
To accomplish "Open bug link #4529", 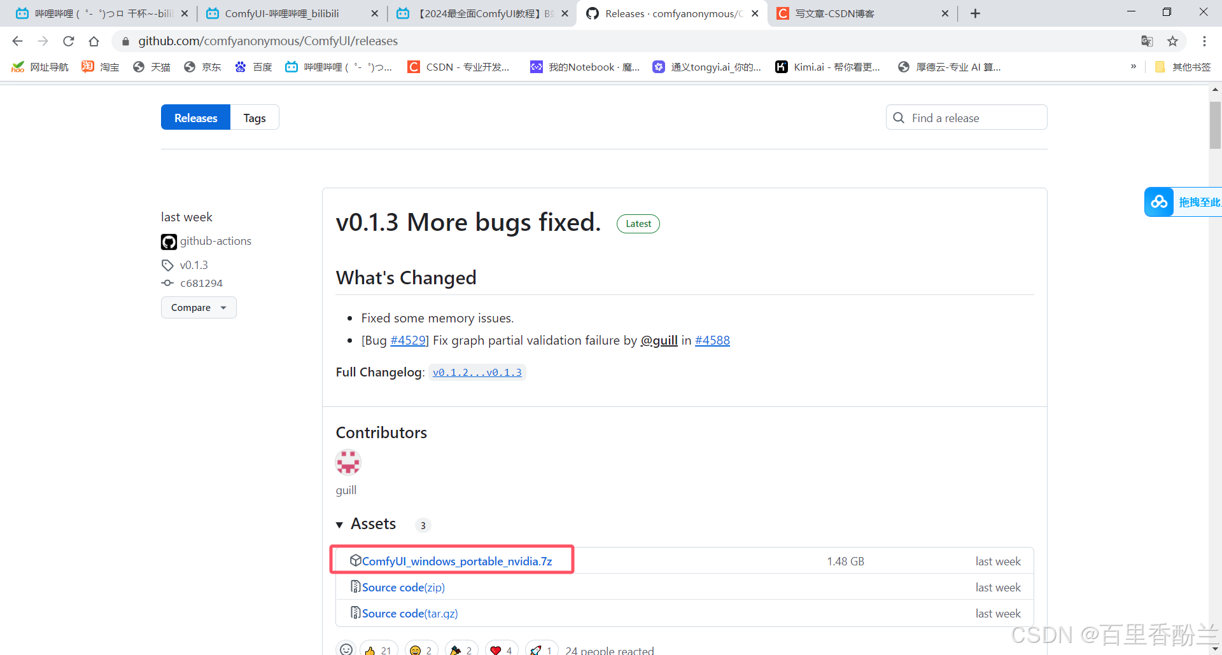I will tap(408, 341).
